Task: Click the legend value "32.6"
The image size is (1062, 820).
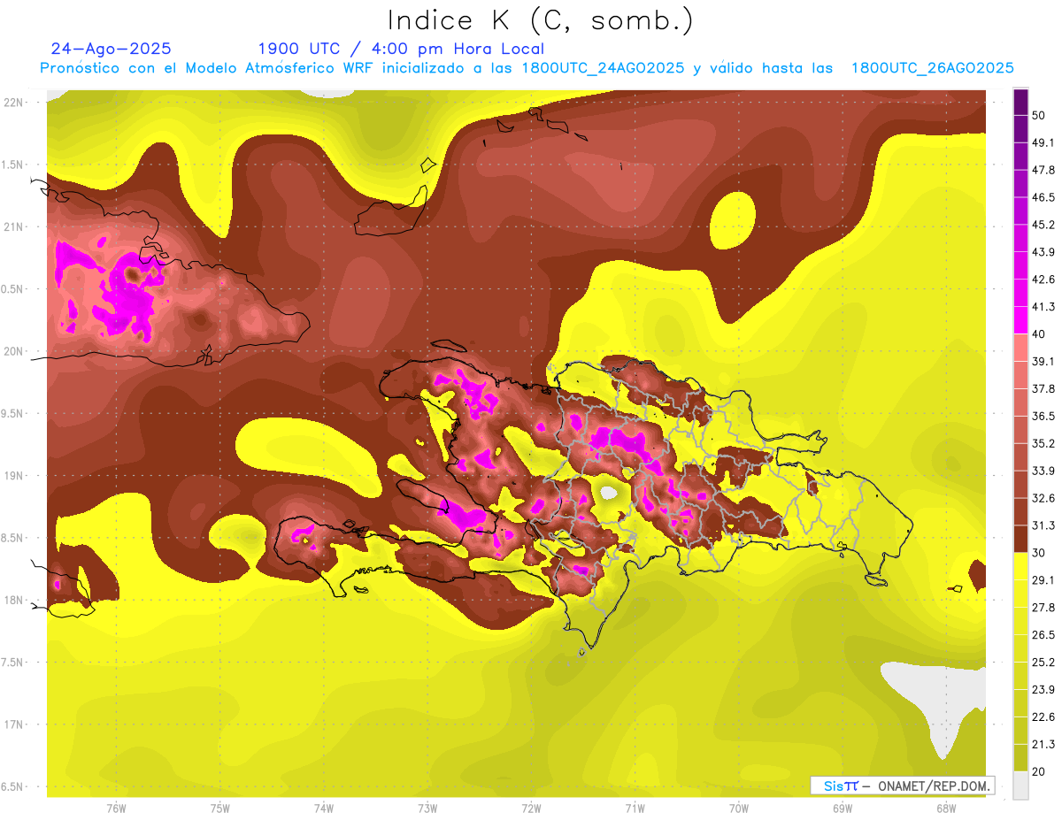Action: coord(1043,498)
